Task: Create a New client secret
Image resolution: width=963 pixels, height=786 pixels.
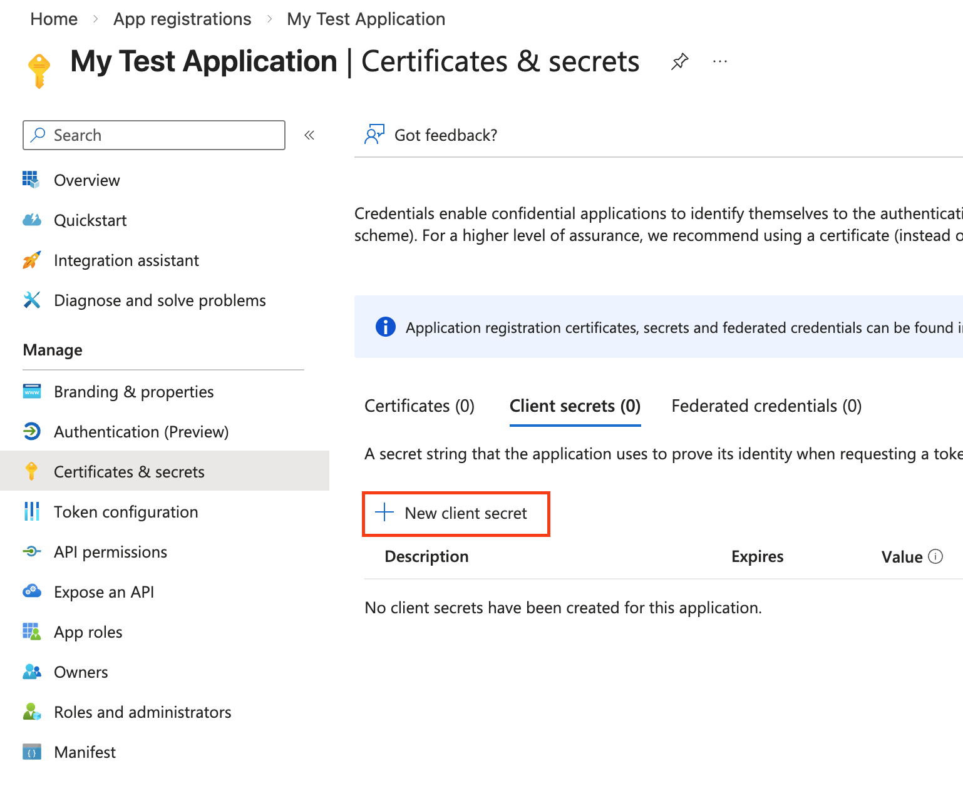Action: click(456, 513)
